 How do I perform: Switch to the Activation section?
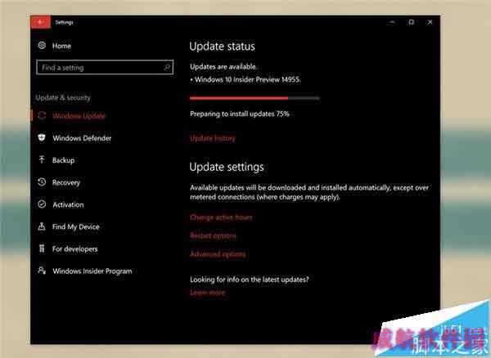pyautogui.click(x=68, y=204)
